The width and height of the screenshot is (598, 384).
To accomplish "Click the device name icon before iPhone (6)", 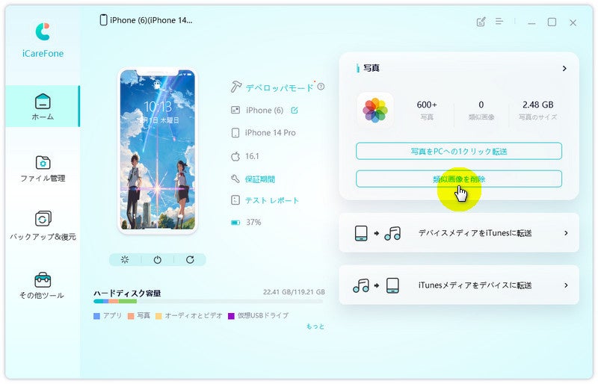I will click(x=235, y=111).
